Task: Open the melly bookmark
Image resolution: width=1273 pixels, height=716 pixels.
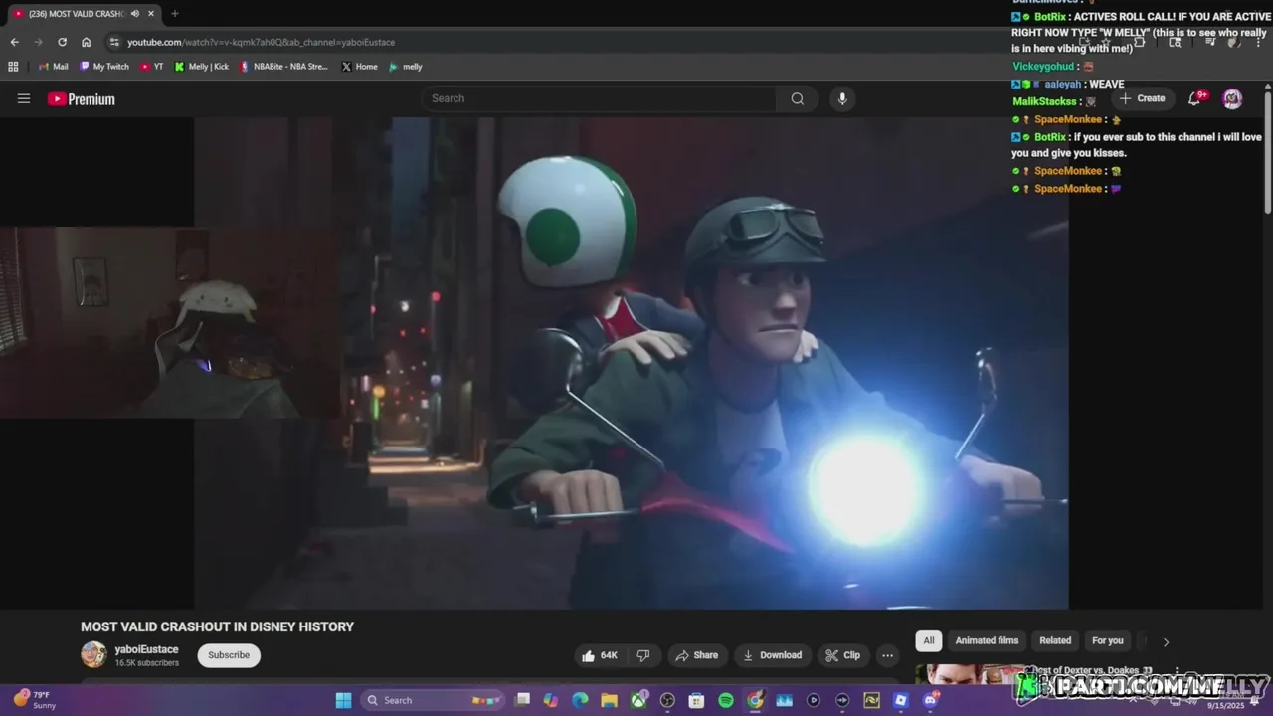Action: pos(406,67)
